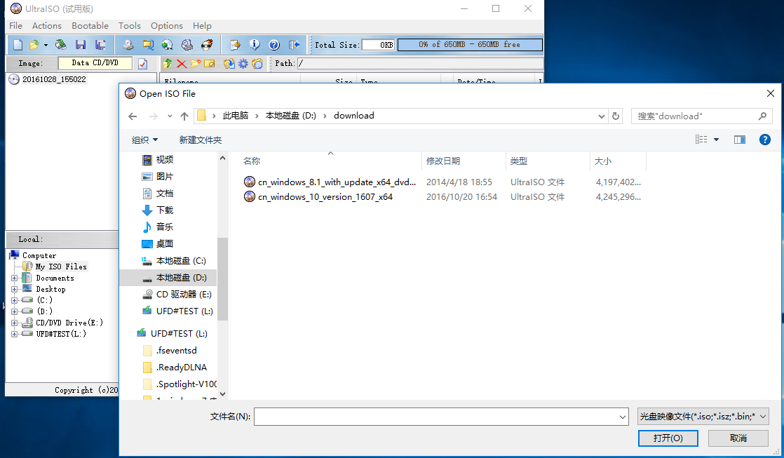Open the 光盘映像文件 file type dropdown

click(703, 417)
